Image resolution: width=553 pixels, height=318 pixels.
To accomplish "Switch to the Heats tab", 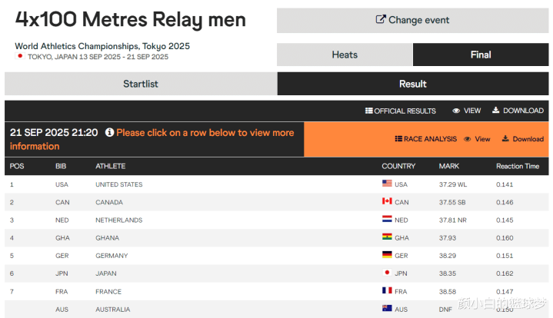I will click(x=345, y=55).
